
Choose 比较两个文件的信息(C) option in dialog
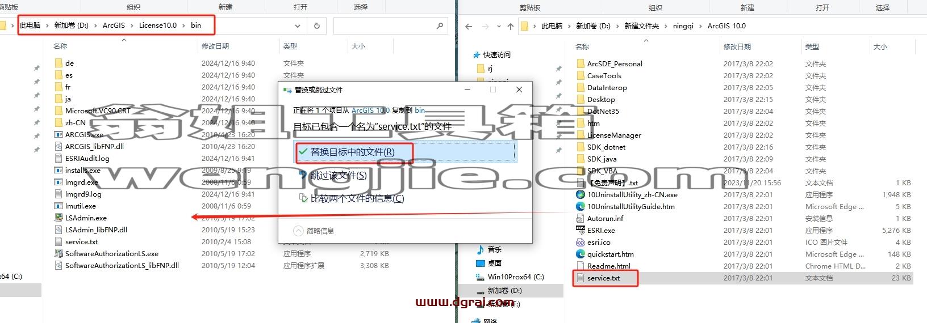357,198
